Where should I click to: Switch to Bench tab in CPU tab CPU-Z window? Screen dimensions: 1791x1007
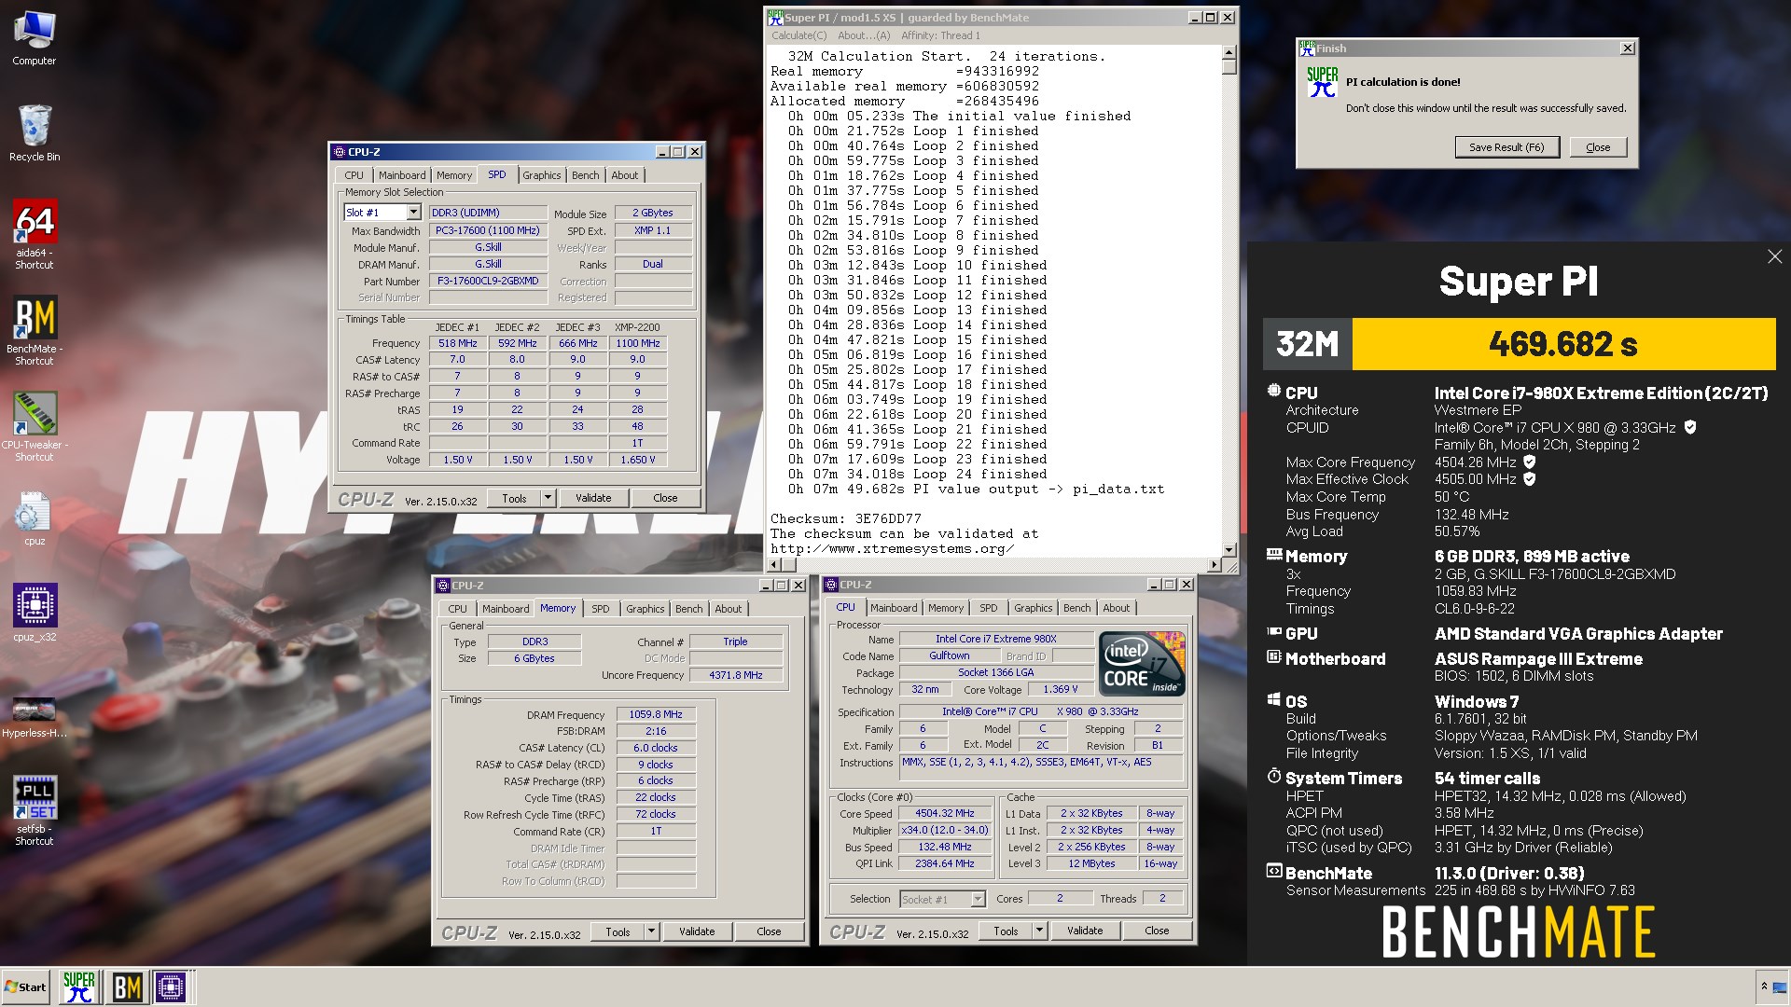pyautogui.click(x=1076, y=608)
